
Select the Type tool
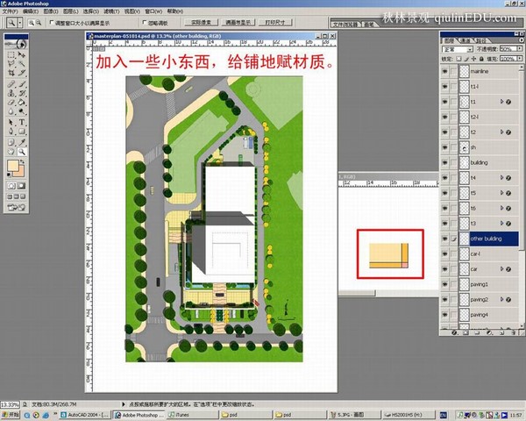tap(21, 122)
